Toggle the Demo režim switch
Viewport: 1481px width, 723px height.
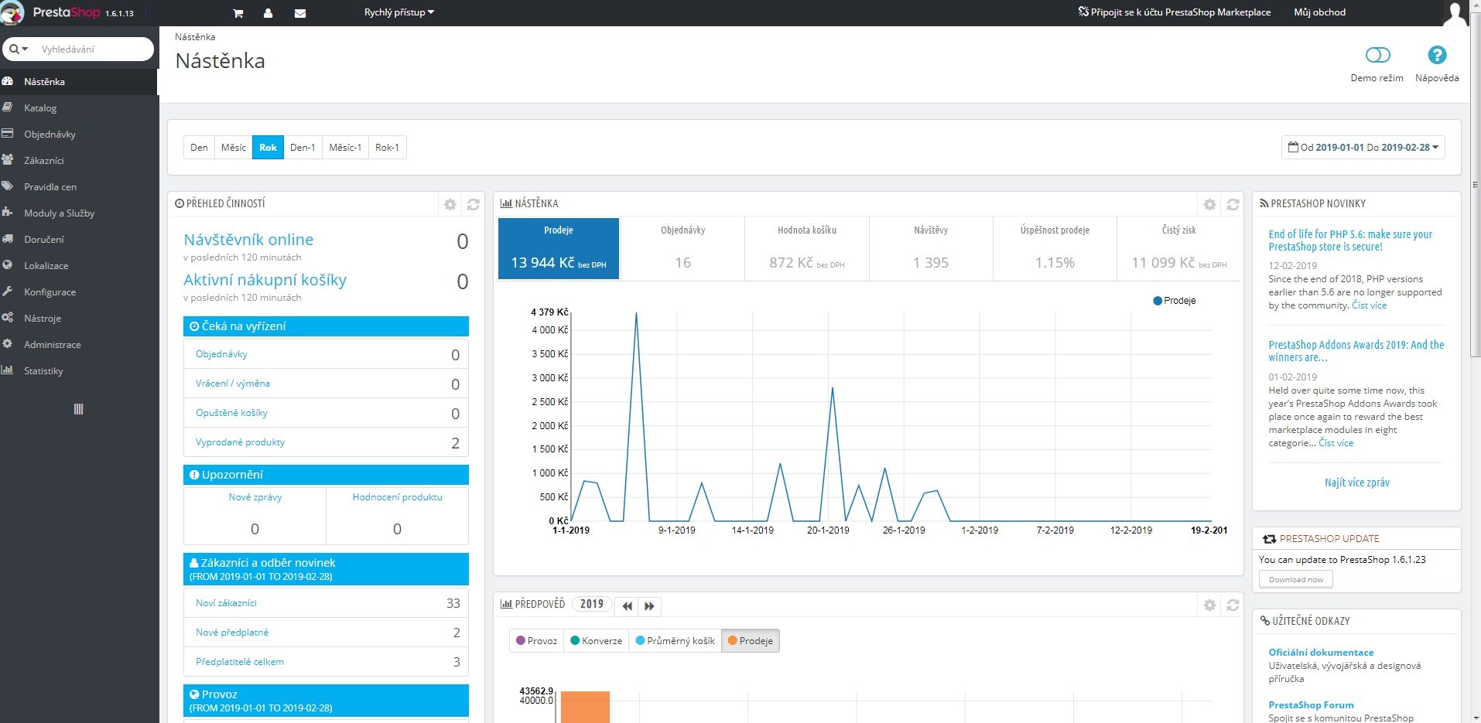(x=1377, y=55)
